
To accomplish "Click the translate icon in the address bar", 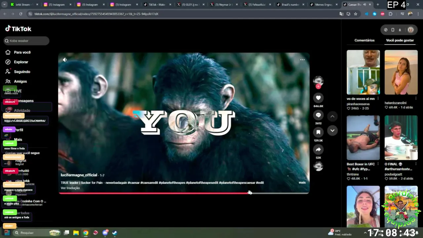I will (341, 14).
